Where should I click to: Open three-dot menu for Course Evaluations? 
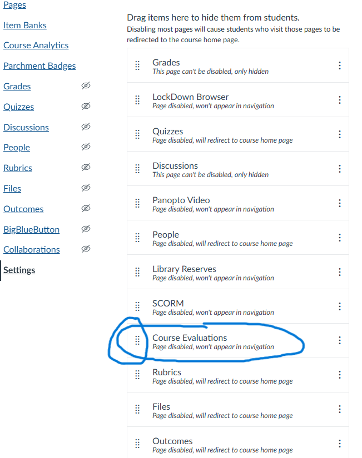pos(339,341)
